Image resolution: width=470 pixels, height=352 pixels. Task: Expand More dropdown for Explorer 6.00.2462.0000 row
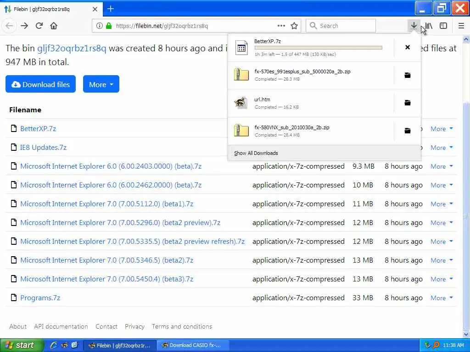pos(442,185)
